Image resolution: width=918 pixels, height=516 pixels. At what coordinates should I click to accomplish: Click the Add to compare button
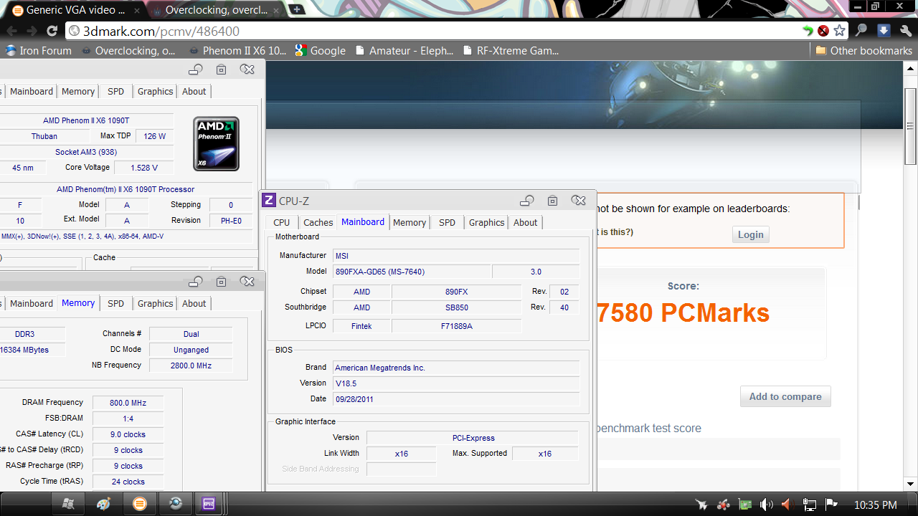coord(785,397)
